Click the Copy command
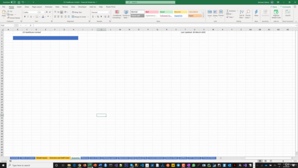 (10, 14)
